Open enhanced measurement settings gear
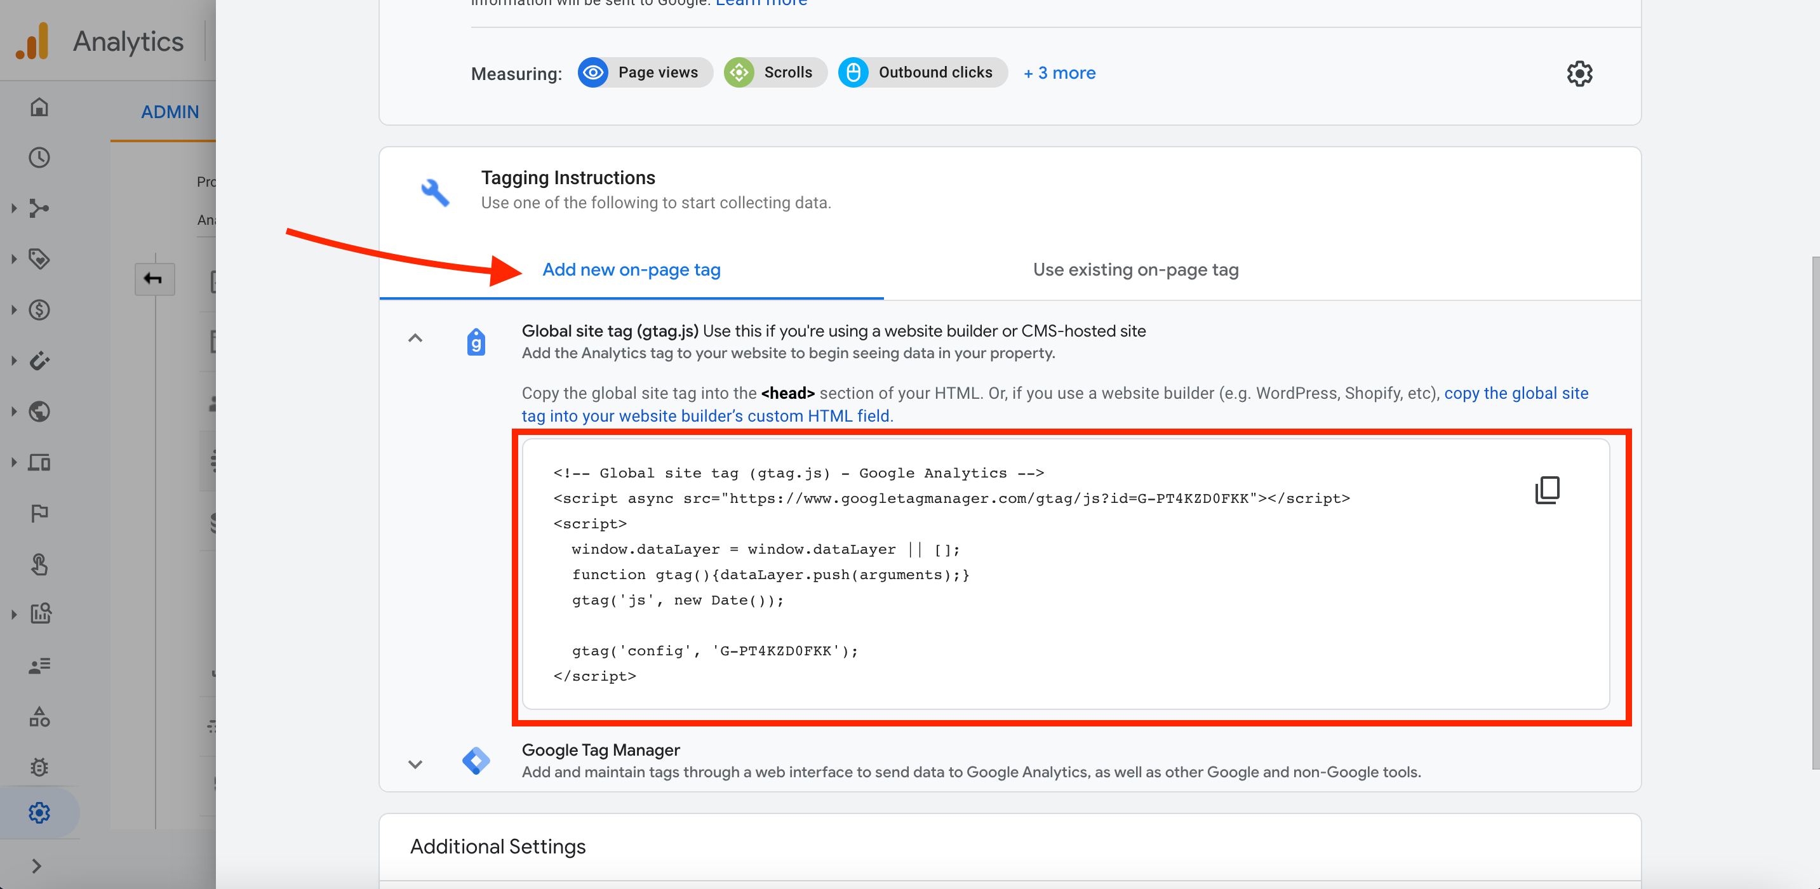The image size is (1820, 889). click(1579, 74)
